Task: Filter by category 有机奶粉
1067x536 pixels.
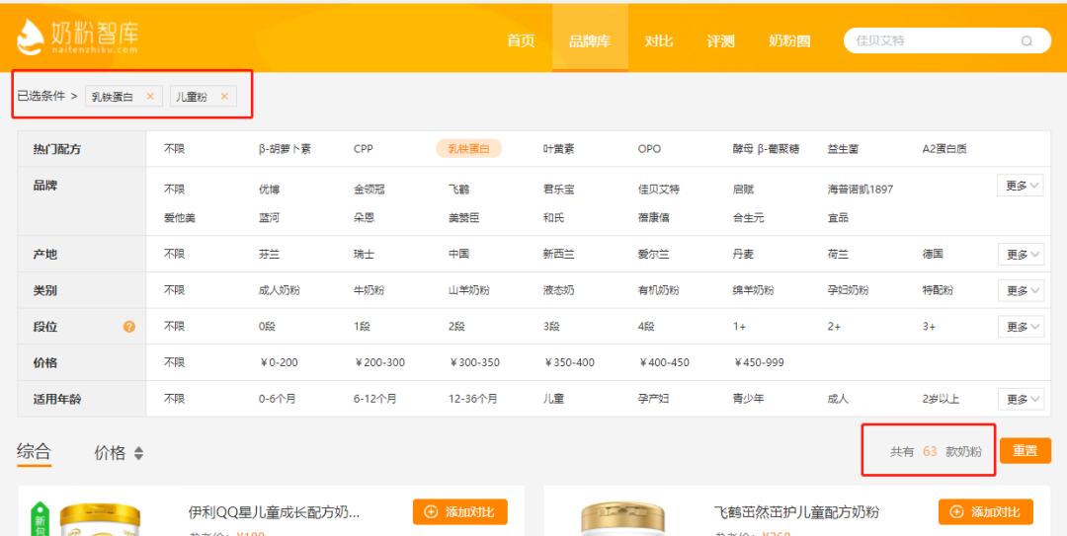Action: (x=658, y=290)
